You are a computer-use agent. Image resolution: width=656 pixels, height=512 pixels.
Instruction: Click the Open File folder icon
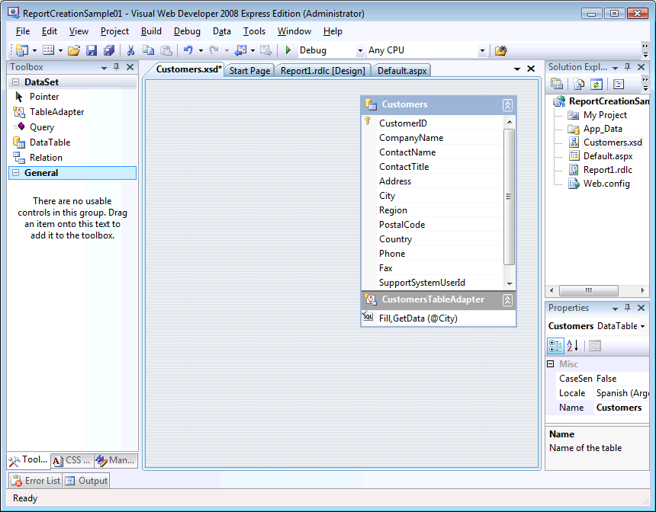tap(73, 50)
